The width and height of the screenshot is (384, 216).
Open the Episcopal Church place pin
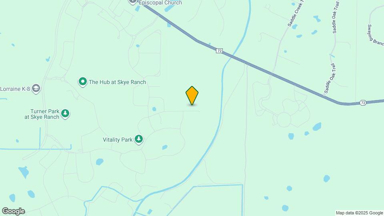132,2
